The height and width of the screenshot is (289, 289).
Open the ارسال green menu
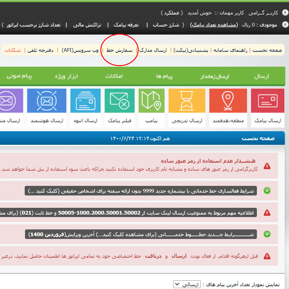262,76
